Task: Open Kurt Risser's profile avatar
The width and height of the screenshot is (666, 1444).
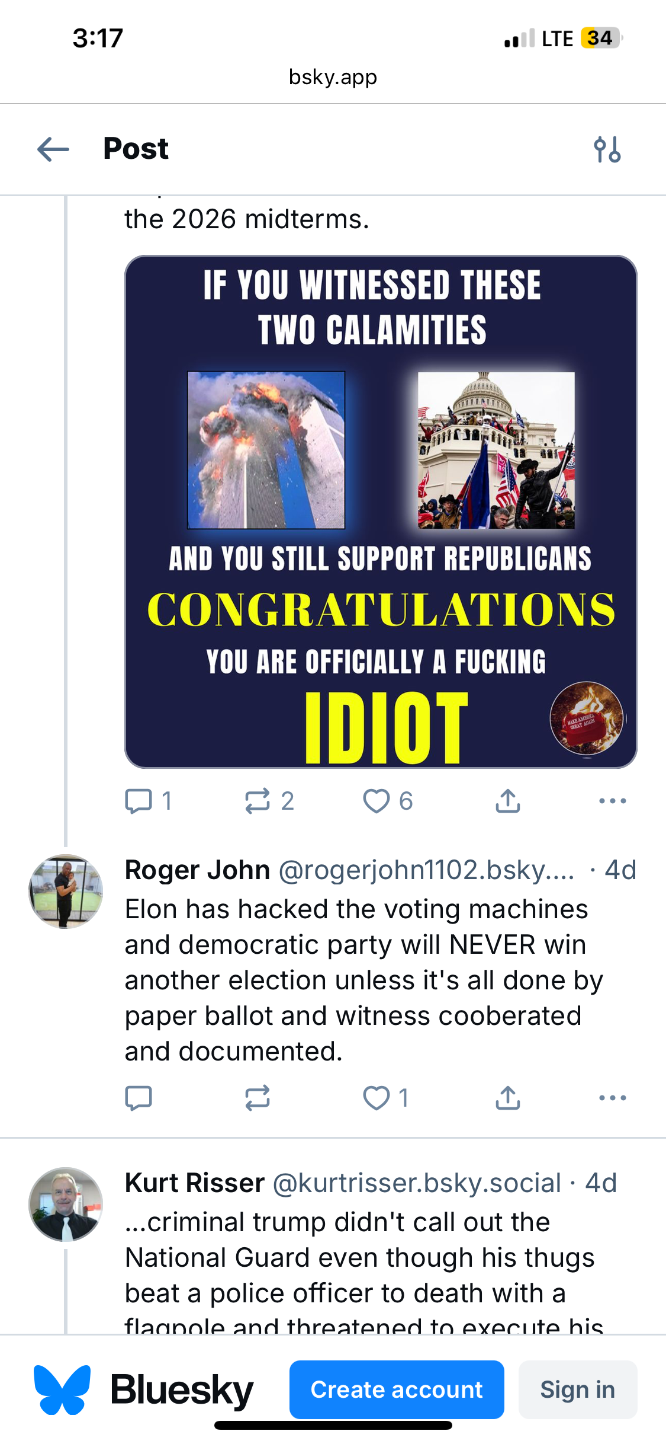Action: click(66, 1204)
